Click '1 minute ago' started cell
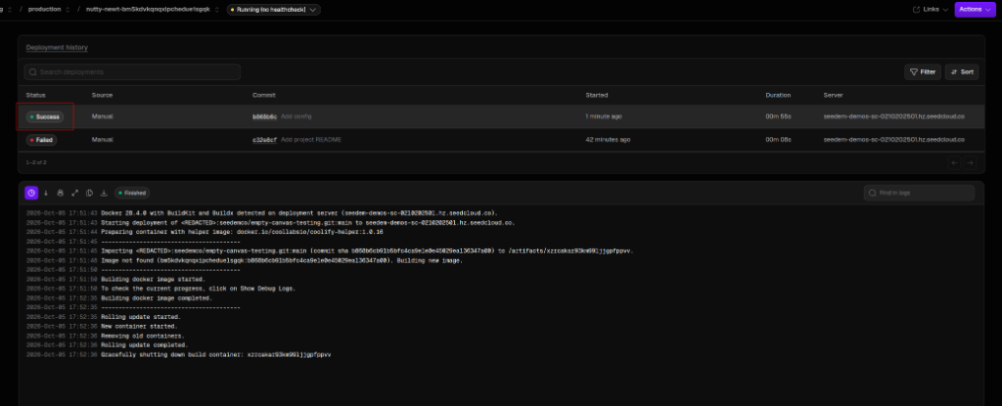The width and height of the screenshot is (1002, 406). (x=604, y=116)
